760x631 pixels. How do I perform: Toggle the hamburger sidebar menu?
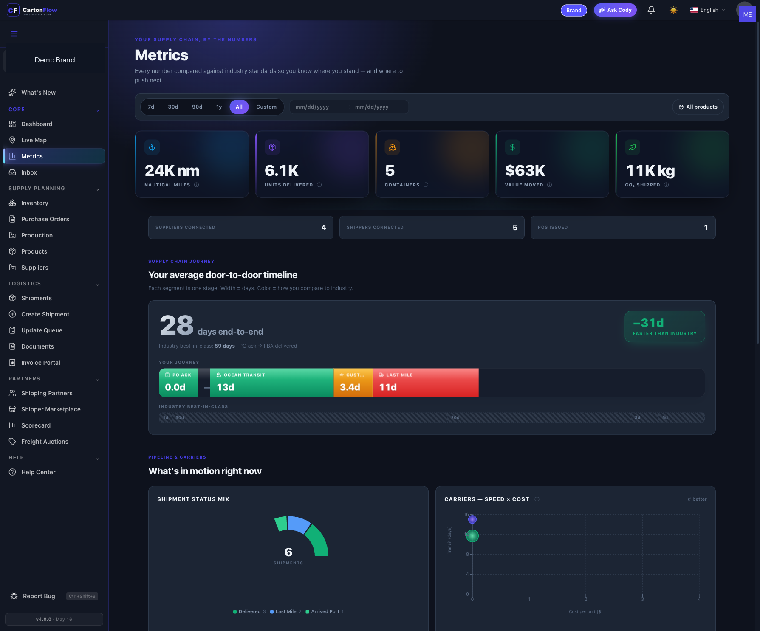click(x=14, y=34)
